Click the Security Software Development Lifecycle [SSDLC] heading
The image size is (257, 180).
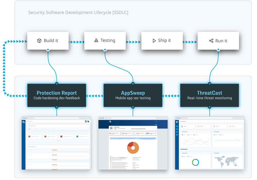coord(78,12)
